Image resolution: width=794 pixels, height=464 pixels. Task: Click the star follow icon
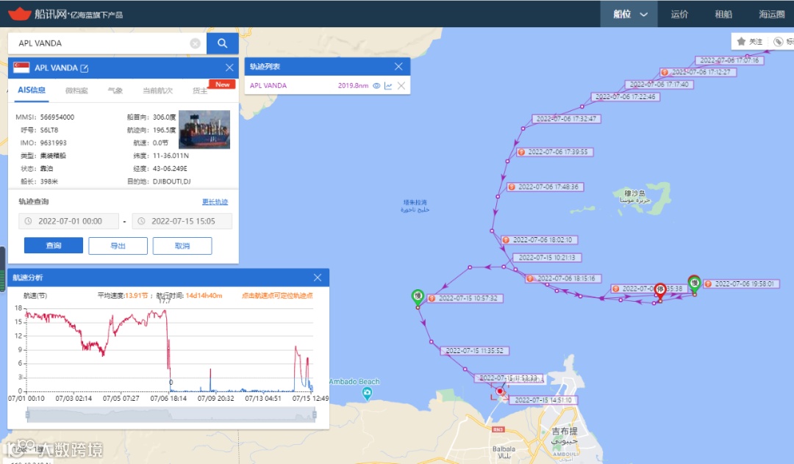tap(741, 41)
